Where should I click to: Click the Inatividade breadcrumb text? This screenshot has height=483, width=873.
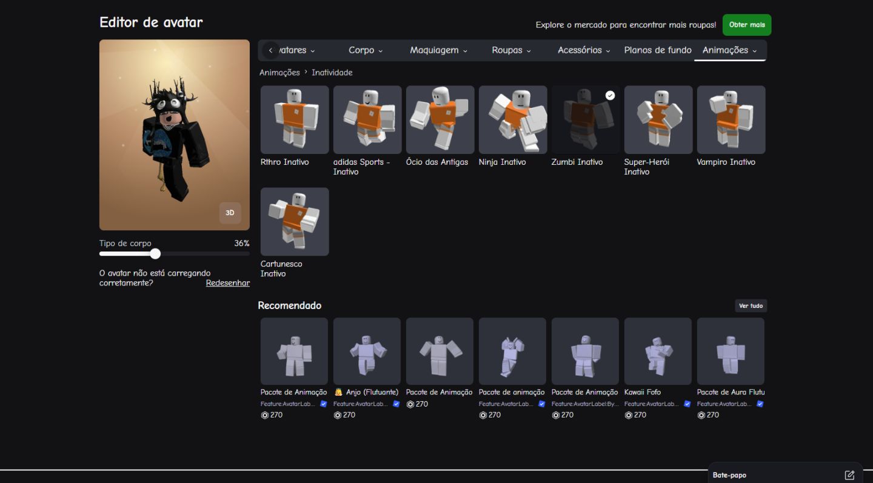pos(332,73)
